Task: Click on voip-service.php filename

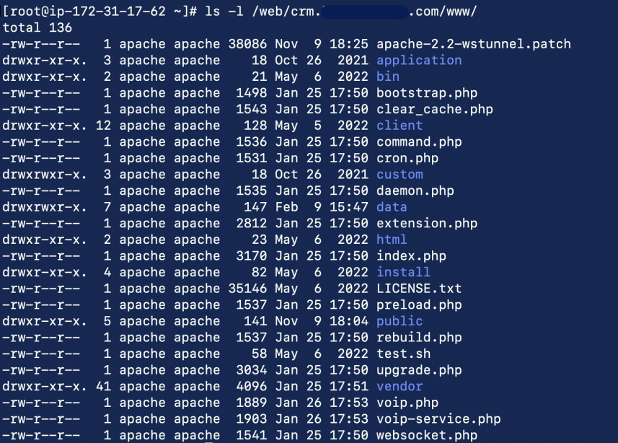Action: click(438, 419)
